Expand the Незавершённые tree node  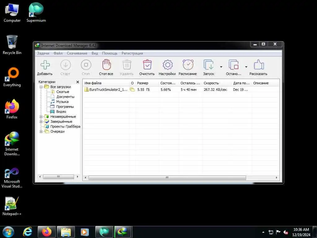pyautogui.click(x=41, y=117)
